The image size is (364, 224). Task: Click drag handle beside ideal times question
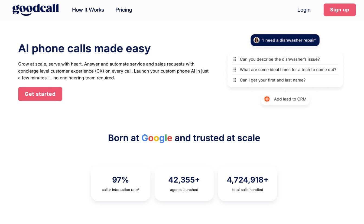pos(235,70)
